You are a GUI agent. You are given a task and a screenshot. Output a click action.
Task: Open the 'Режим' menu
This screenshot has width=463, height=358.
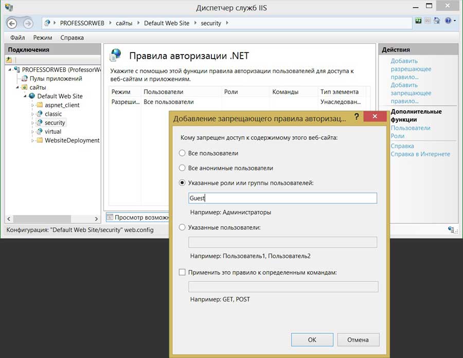point(43,38)
